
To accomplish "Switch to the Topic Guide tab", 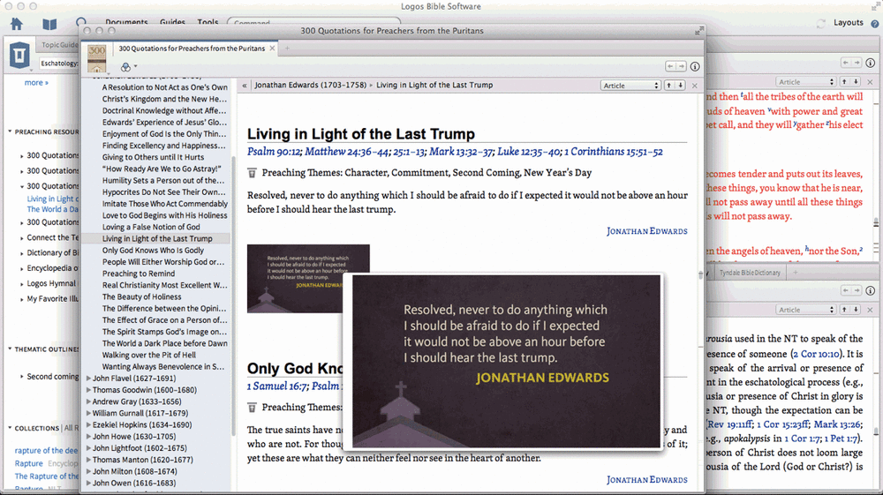I will click(59, 45).
